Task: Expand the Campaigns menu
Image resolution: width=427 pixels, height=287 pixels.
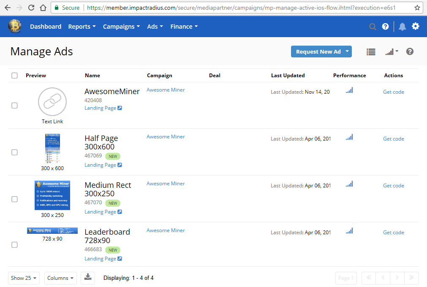Action: point(121,27)
